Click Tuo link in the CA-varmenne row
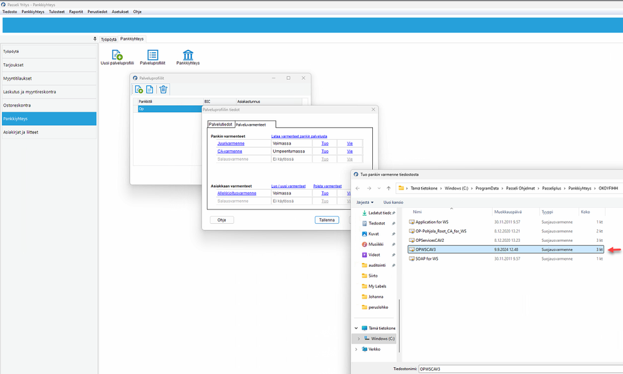 [325, 151]
